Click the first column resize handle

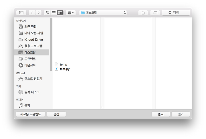click(x=102, y=107)
